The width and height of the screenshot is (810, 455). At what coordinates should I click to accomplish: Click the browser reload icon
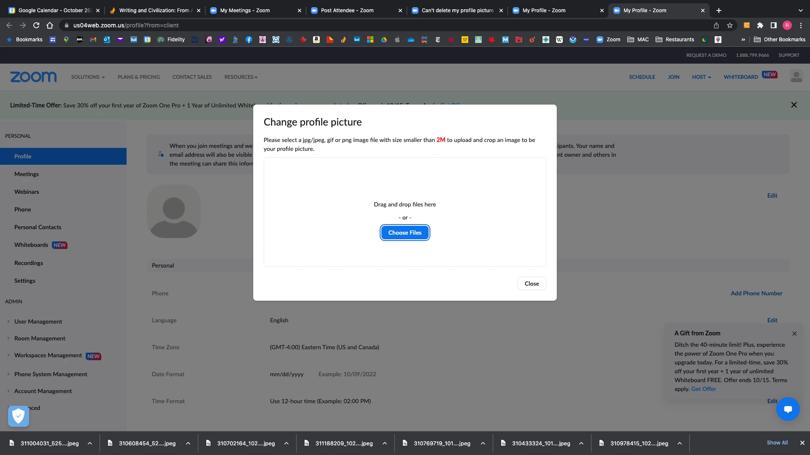click(36, 25)
